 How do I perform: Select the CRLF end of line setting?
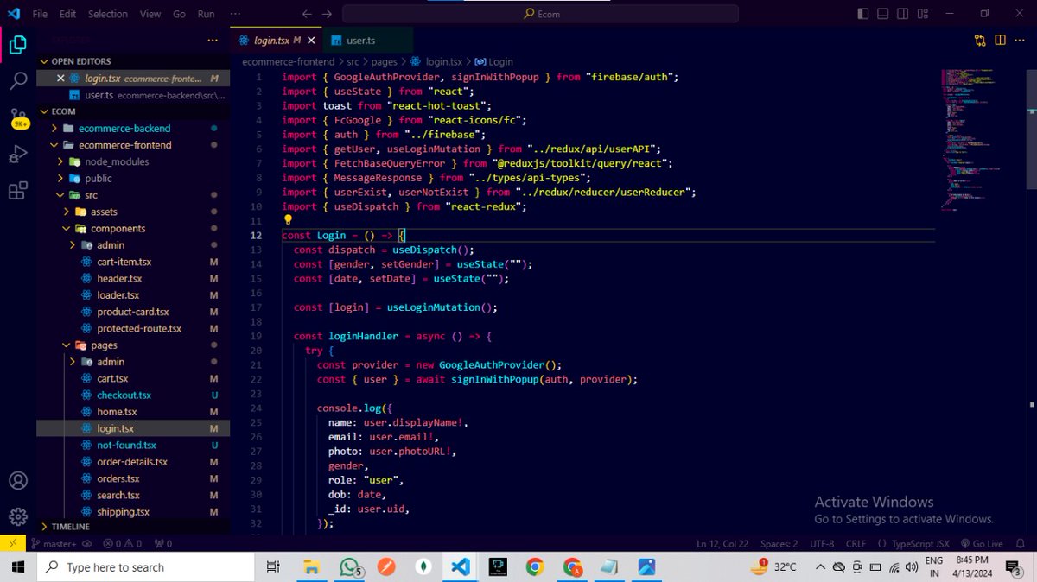tap(855, 544)
